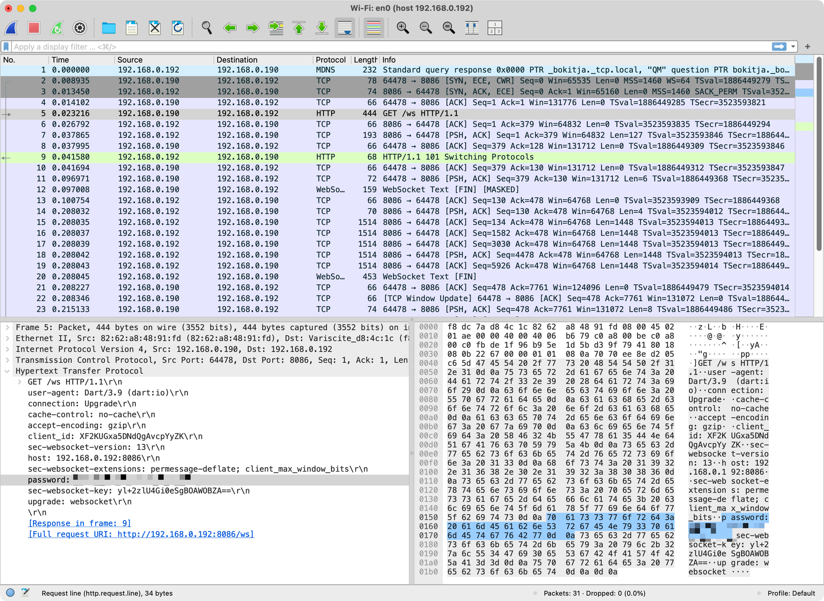
Task: Zoom in on the packet list text
Action: tap(403, 28)
